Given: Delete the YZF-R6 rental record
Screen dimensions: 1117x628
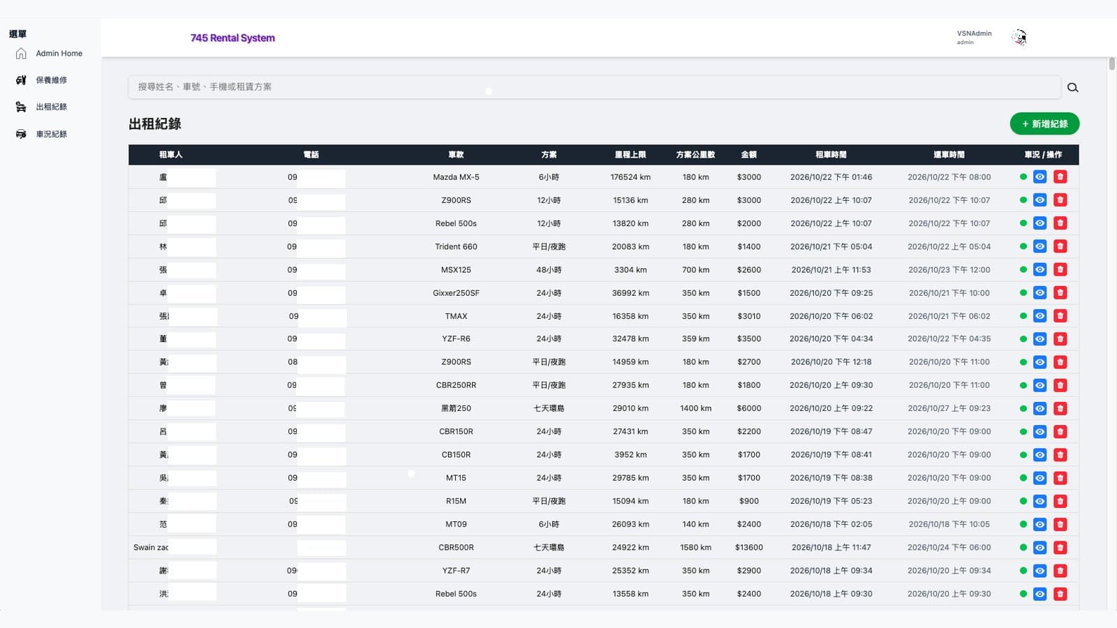Looking at the screenshot, I should 1060,339.
